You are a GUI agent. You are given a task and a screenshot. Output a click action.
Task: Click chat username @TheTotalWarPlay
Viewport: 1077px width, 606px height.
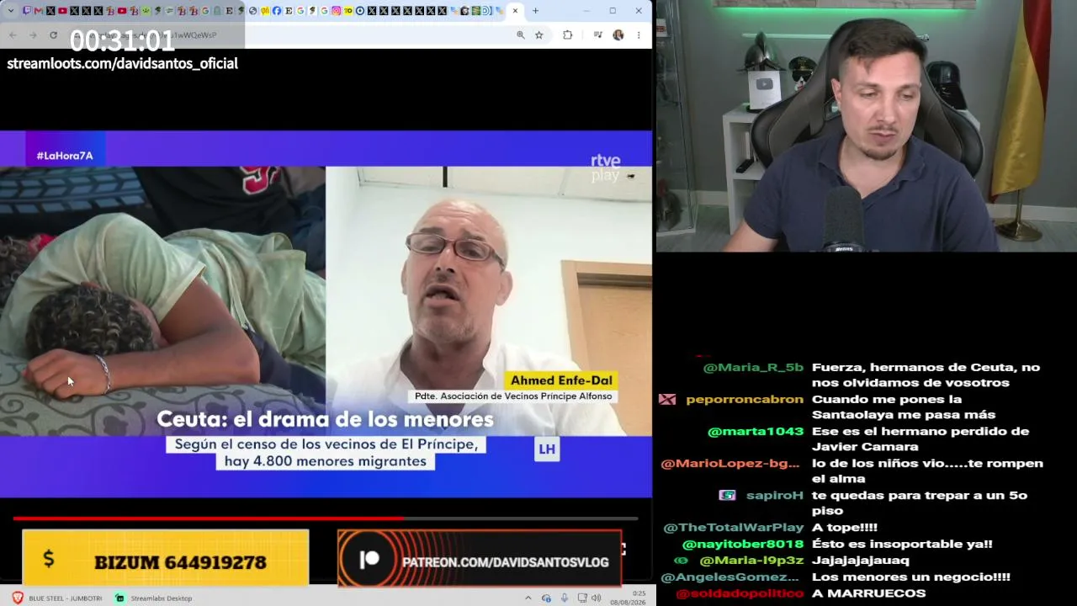click(734, 528)
